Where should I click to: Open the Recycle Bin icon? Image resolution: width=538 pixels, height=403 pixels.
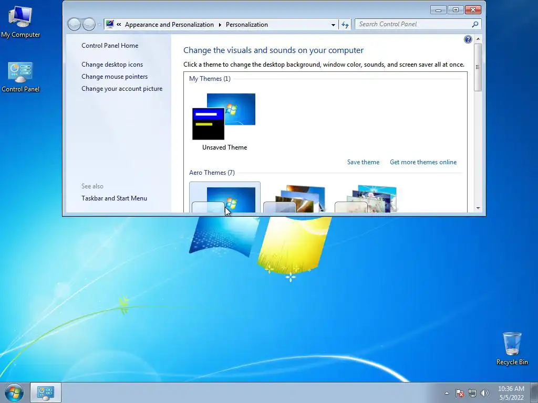pos(512,348)
